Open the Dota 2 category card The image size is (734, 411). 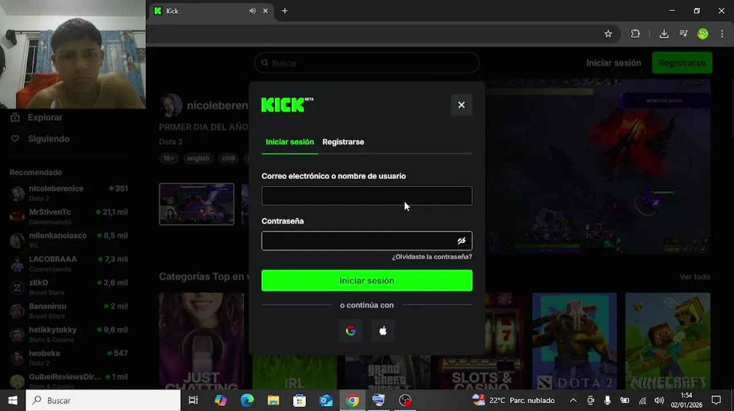(x=575, y=341)
